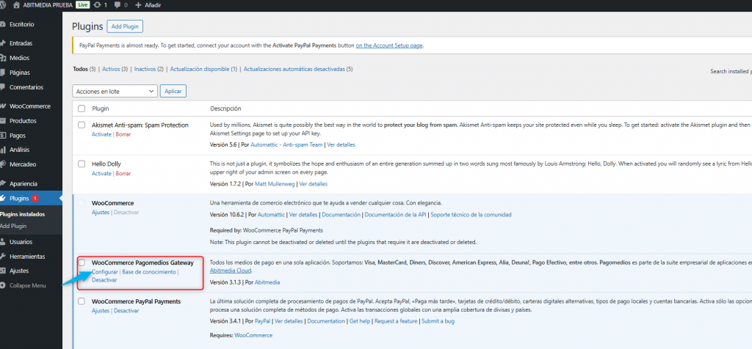Screen dimensions: 752x349
Task: Click the WooCommerce sidebar icon
Action: [x=4, y=106]
